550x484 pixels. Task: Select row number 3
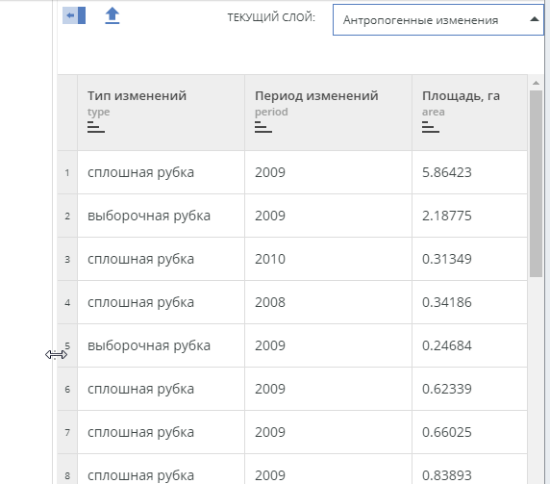pyautogui.click(x=67, y=260)
